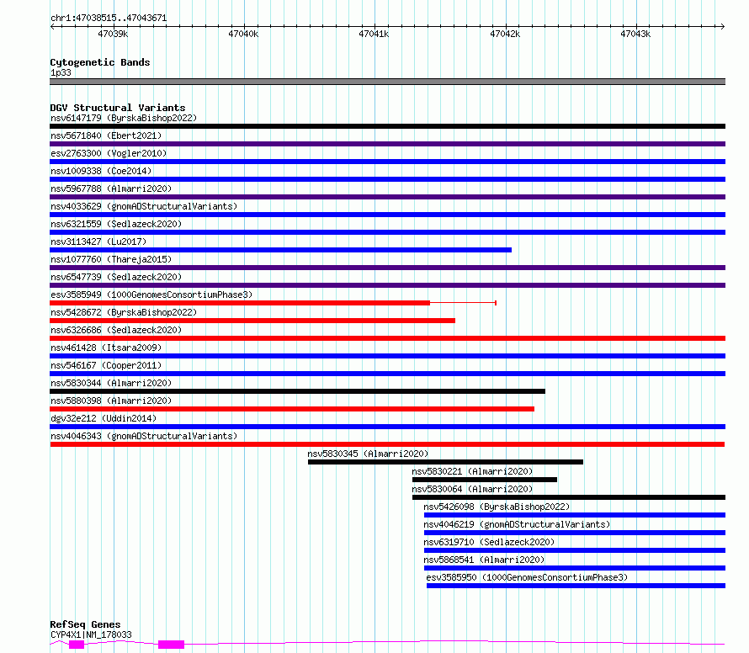This screenshot has height=653, width=749.
Task: Click the red bar of esv3585949
Action: point(240,303)
